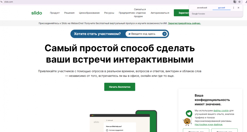247x132 pixels.
Task: Submit the event code with the arrow button
Action: (x=164, y=34)
